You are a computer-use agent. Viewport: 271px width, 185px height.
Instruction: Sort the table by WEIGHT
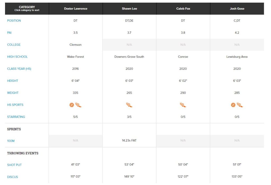click(13, 93)
